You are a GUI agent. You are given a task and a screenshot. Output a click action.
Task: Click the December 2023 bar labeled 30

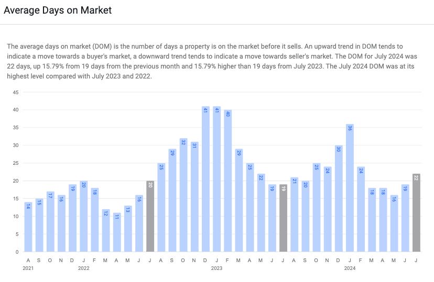pyautogui.click(x=339, y=198)
